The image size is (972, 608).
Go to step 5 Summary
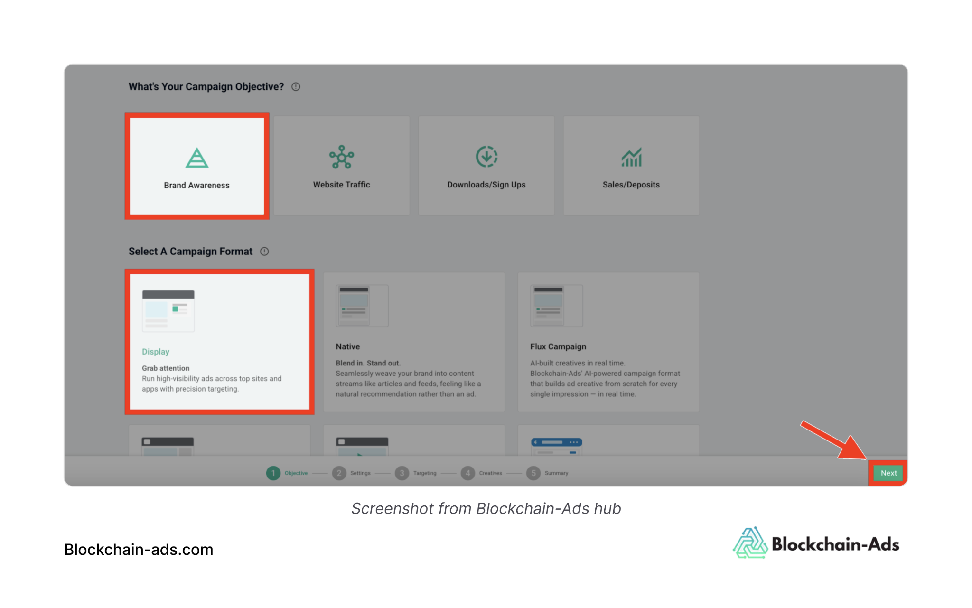(x=547, y=473)
